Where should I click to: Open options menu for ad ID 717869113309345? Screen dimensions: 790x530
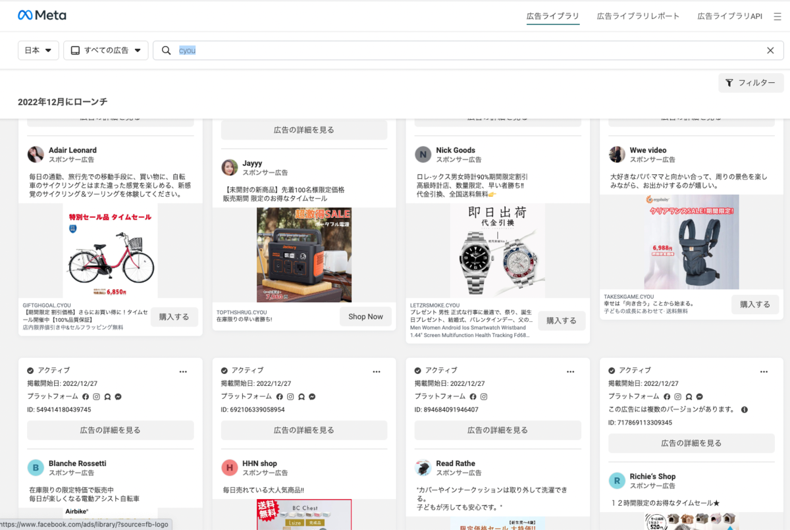click(764, 371)
